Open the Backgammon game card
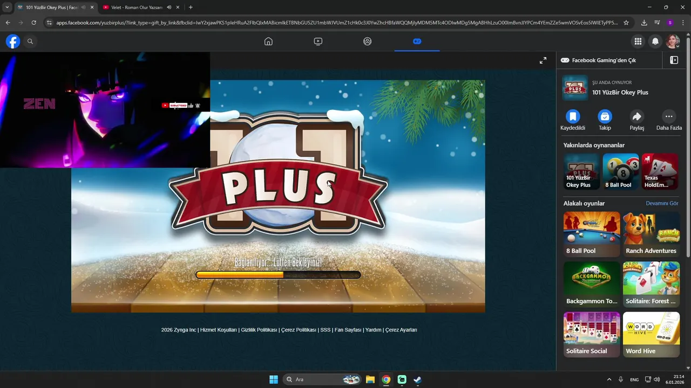This screenshot has height=388, width=691. pyautogui.click(x=592, y=285)
